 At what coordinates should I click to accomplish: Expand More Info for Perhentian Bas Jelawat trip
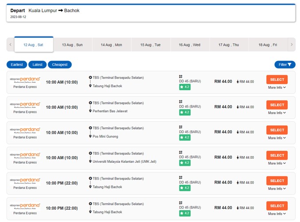point(277,113)
